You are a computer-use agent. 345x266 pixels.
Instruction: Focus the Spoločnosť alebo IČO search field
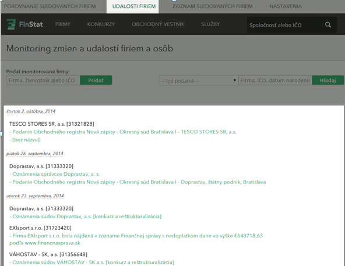(x=286, y=25)
